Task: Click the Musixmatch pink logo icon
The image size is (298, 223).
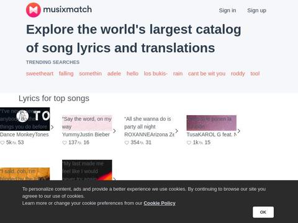Action: point(34,10)
